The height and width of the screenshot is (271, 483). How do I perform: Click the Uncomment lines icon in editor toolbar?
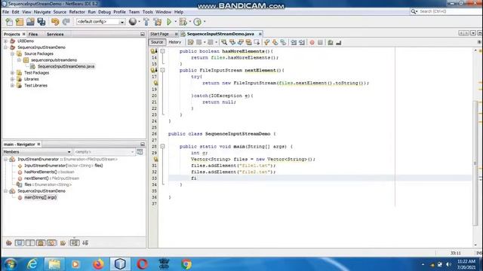click(x=339, y=42)
